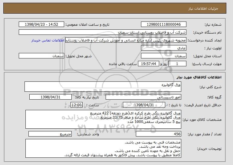
Task: Open the اطلاعات تماس خریدار link
Action: (48, 40)
